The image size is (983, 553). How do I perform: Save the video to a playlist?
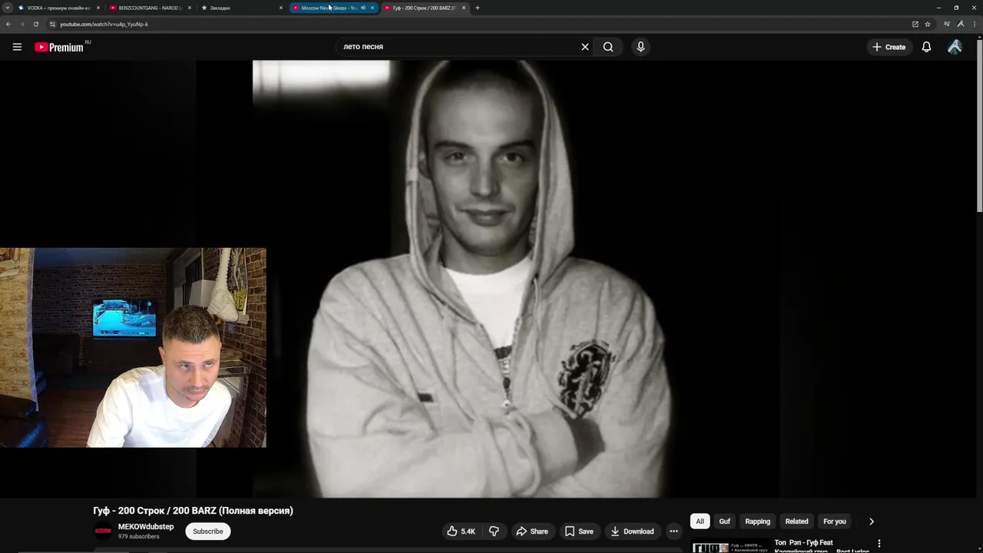[579, 531]
